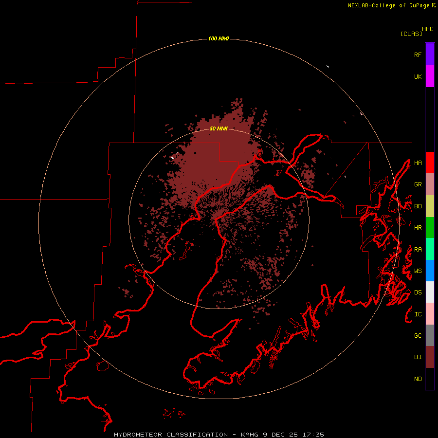The height and width of the screenshot is (438, 438).
Task: Select the GR color swatch in legend
Action: [x=430, y=184]
